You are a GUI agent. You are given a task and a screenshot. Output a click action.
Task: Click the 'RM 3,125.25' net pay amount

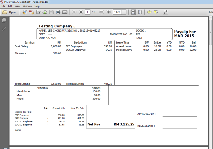[x=124, y=124]
